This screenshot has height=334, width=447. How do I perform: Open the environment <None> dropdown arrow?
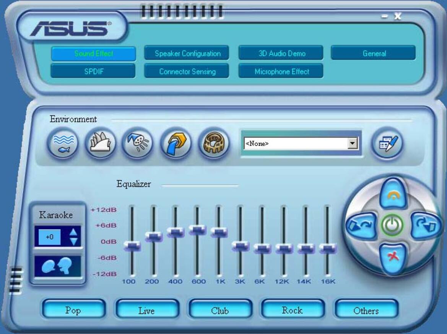(x=352, y=143)
